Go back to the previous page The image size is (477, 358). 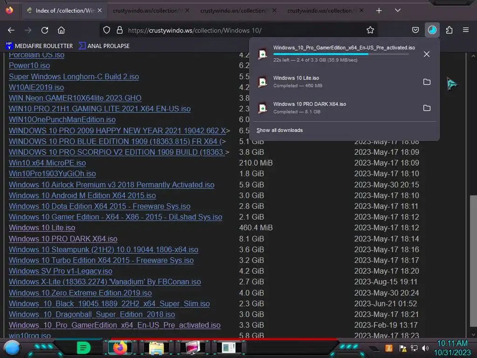click(11, 30)
